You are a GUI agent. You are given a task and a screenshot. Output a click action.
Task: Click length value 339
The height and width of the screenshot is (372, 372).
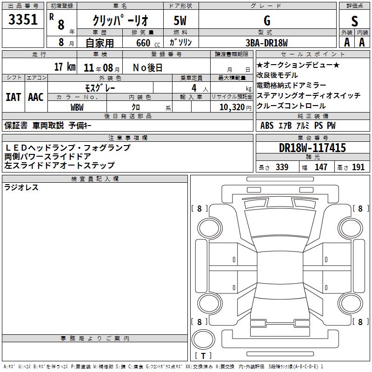pyautogui.click(x=282, y=167)
